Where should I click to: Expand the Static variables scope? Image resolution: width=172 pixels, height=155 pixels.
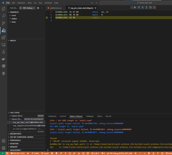(x=14, y=22)
